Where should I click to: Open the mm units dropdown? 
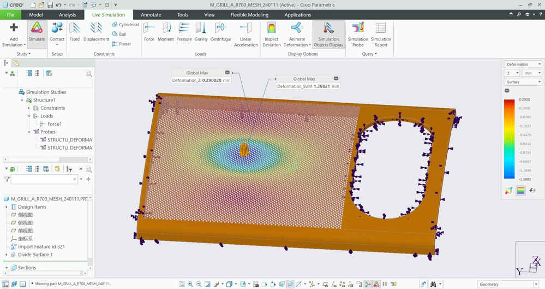[532, 73]
